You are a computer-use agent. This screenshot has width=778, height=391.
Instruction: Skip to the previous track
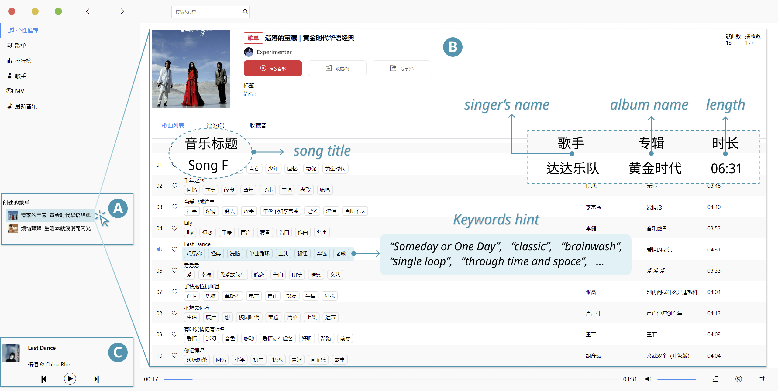click(x=43, y=379)
